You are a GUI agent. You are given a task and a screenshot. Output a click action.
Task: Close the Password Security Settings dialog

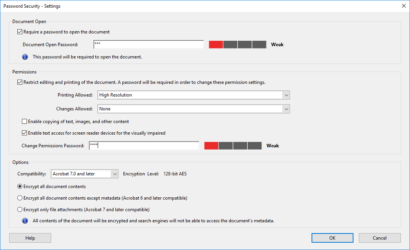[x=404, y=6]
